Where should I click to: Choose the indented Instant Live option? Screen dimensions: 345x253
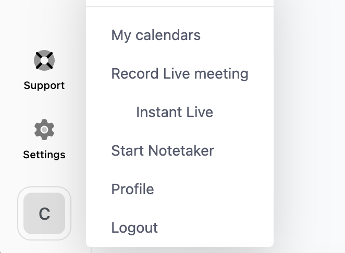click(175, 112)
